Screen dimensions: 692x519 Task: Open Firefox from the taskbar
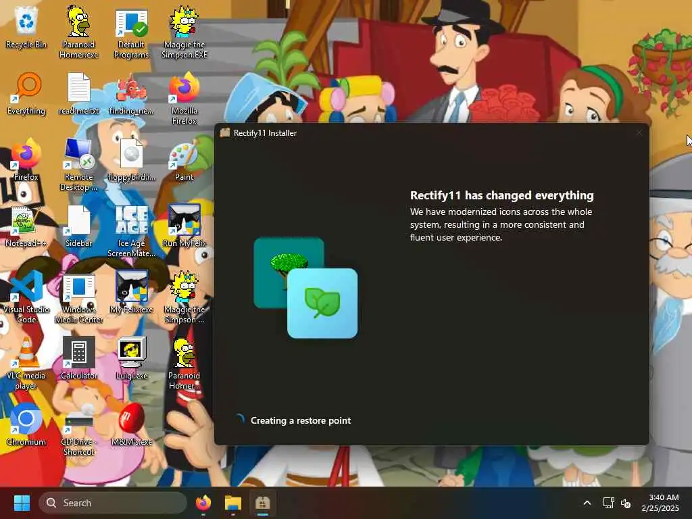(x=203, y=503)
